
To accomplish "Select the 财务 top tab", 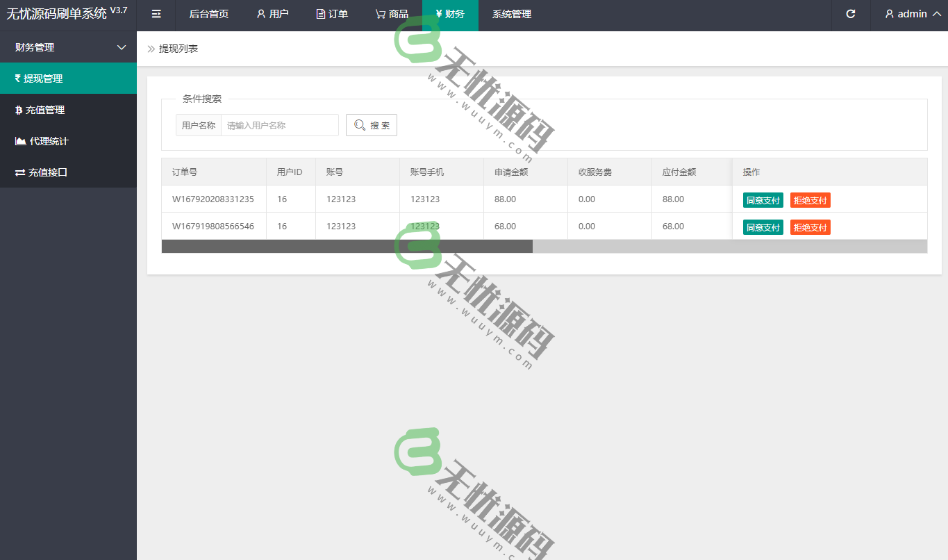I will 450,14.
